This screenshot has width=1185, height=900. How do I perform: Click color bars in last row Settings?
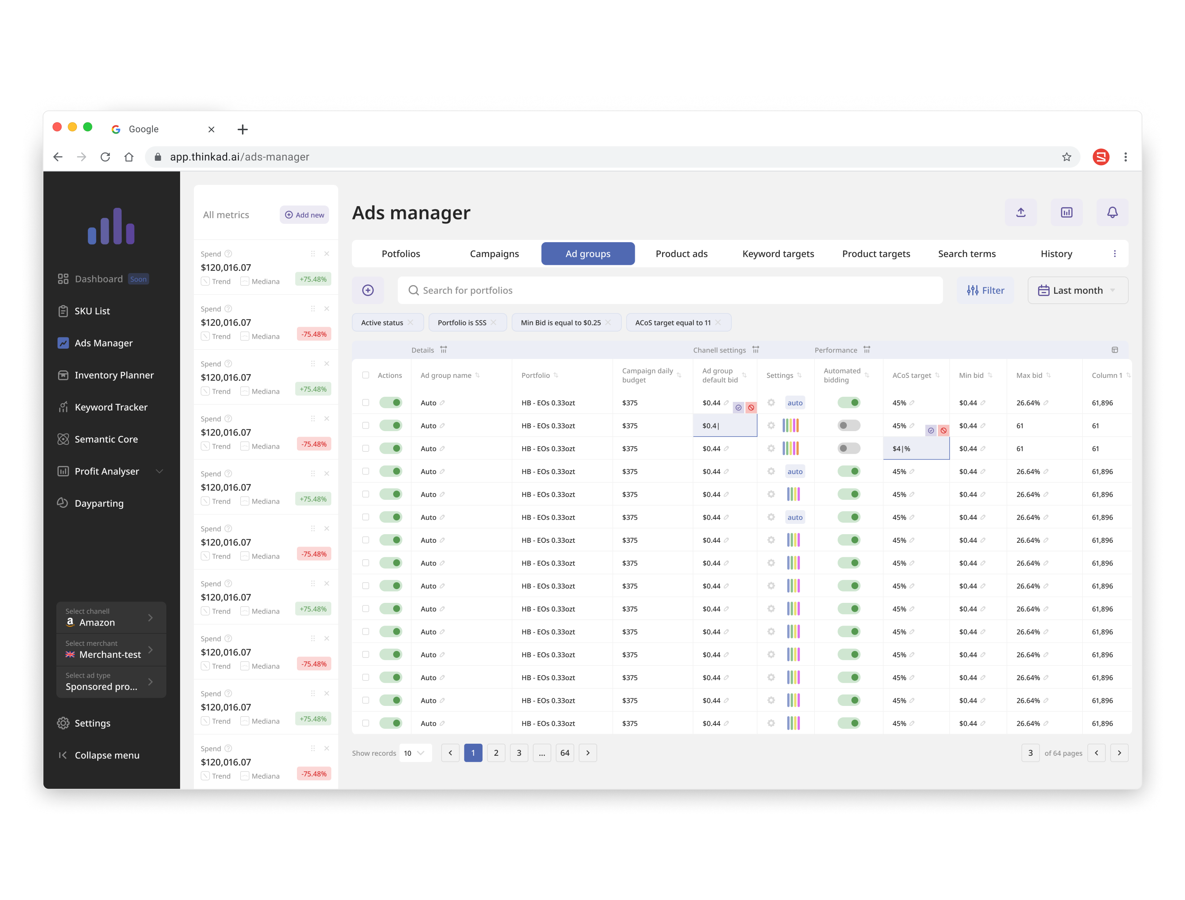coord(793,723)
